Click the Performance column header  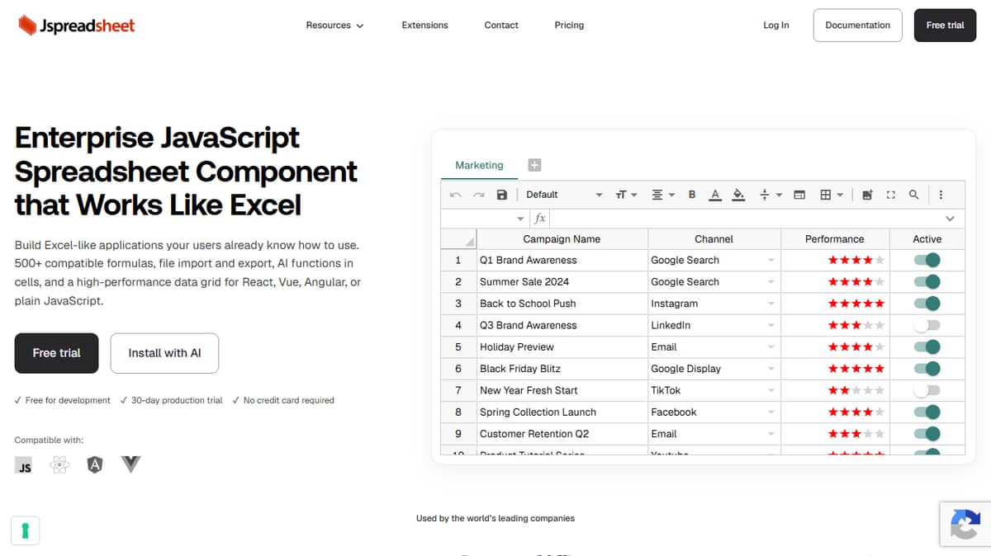pyautogui.click(x=835, y=239)
